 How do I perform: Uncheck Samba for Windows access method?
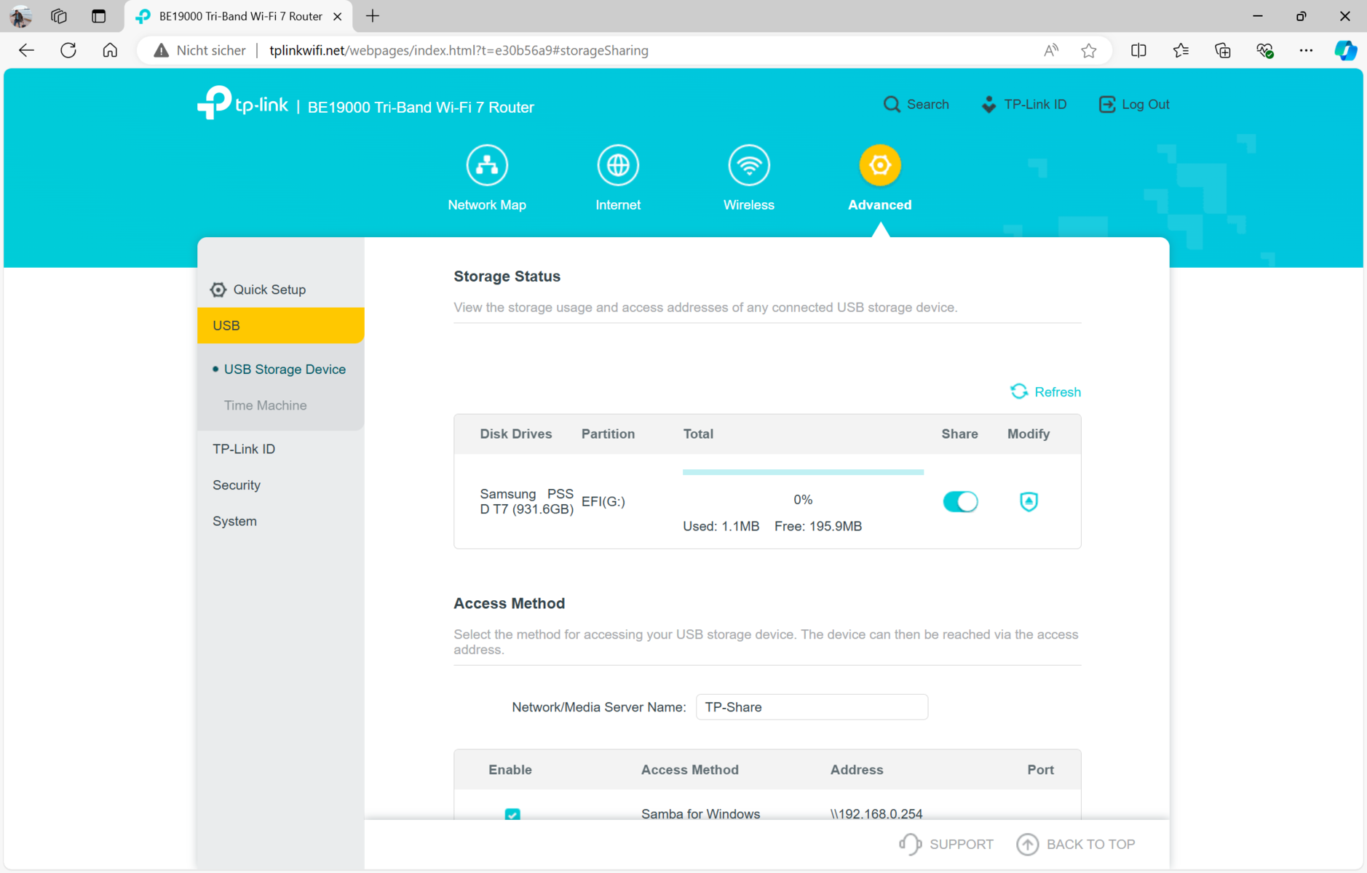pos(512,814)
